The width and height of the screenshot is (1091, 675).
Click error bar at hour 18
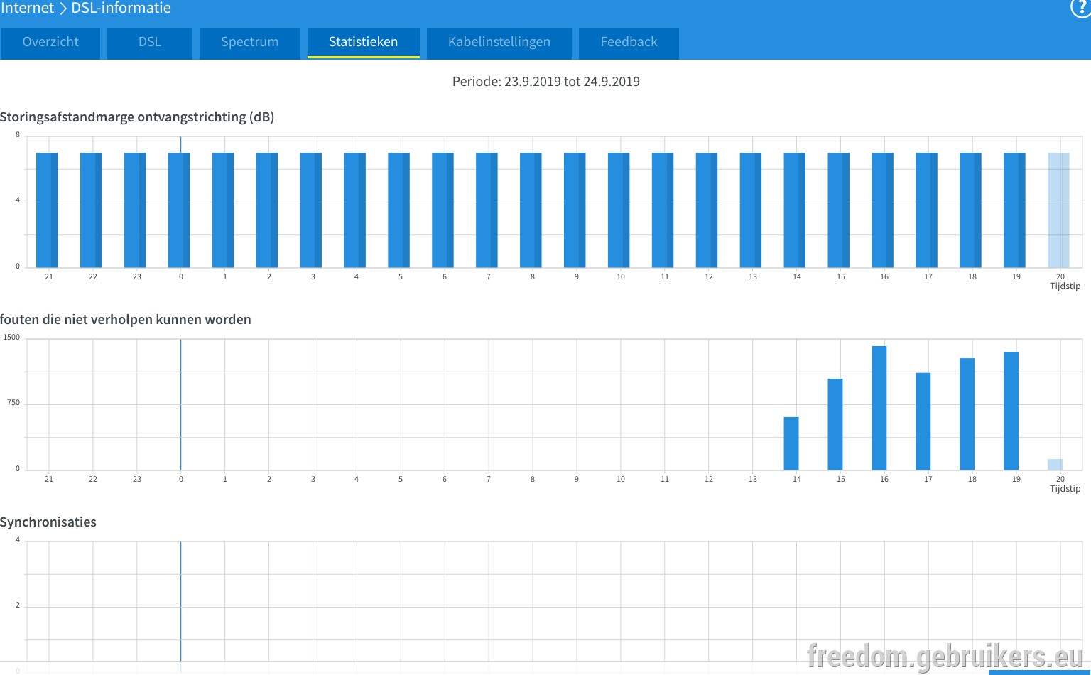[967, 414]
